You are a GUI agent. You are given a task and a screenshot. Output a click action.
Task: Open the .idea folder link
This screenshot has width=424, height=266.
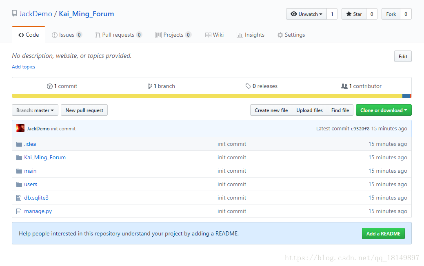pos(30,144)
